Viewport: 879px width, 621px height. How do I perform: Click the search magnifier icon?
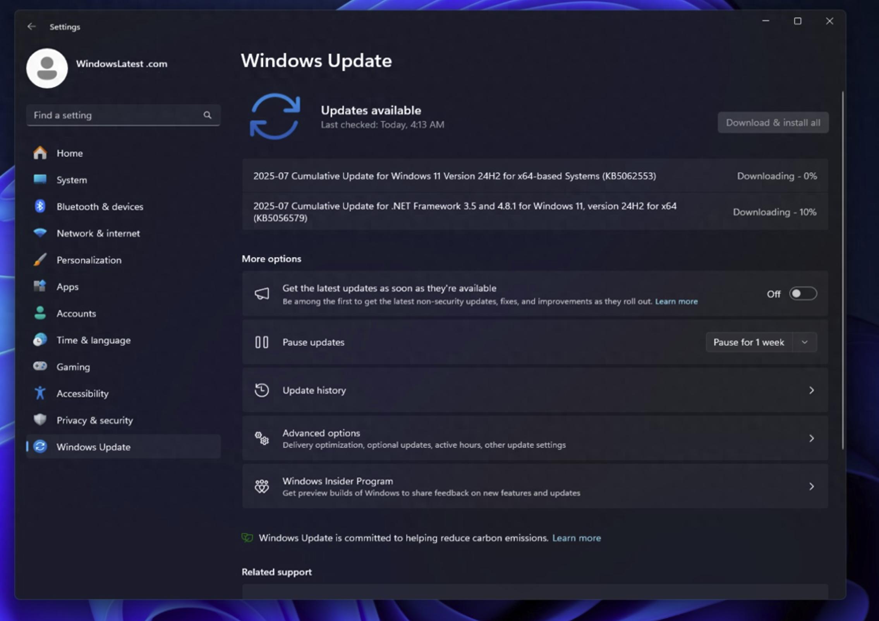pyautogui.click(x=208, y=115)
